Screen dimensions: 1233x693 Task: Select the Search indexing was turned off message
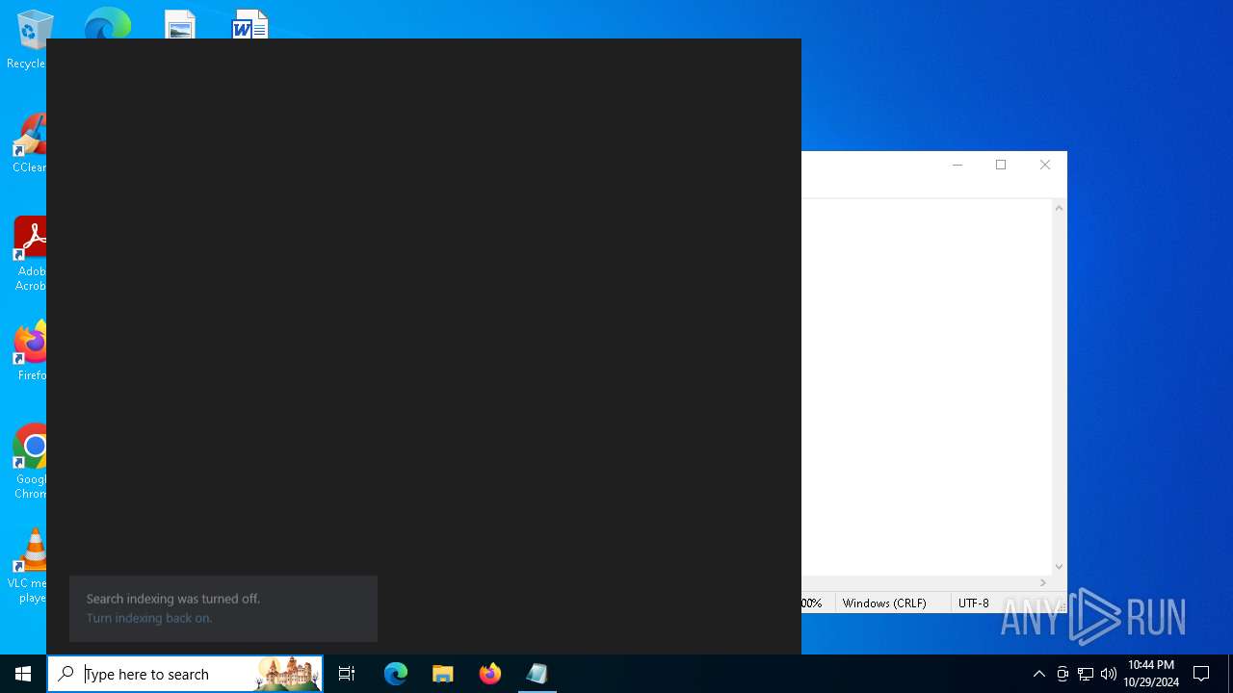[173, 599]
